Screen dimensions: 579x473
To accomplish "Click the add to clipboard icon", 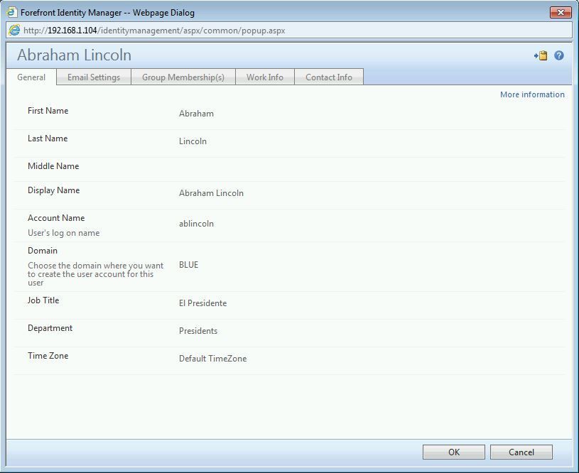I will point(541,56).
